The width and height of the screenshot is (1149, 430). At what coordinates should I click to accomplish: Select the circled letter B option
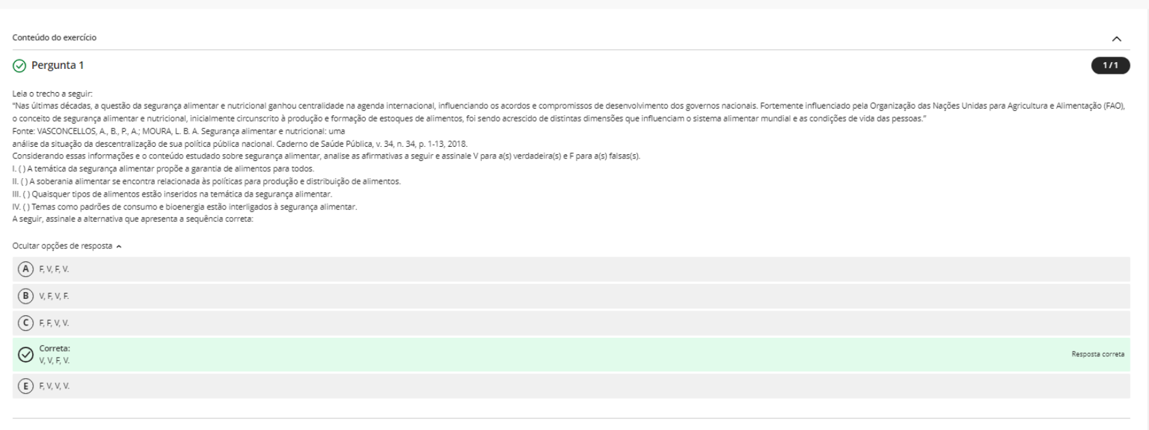click(x=27, y=296)
